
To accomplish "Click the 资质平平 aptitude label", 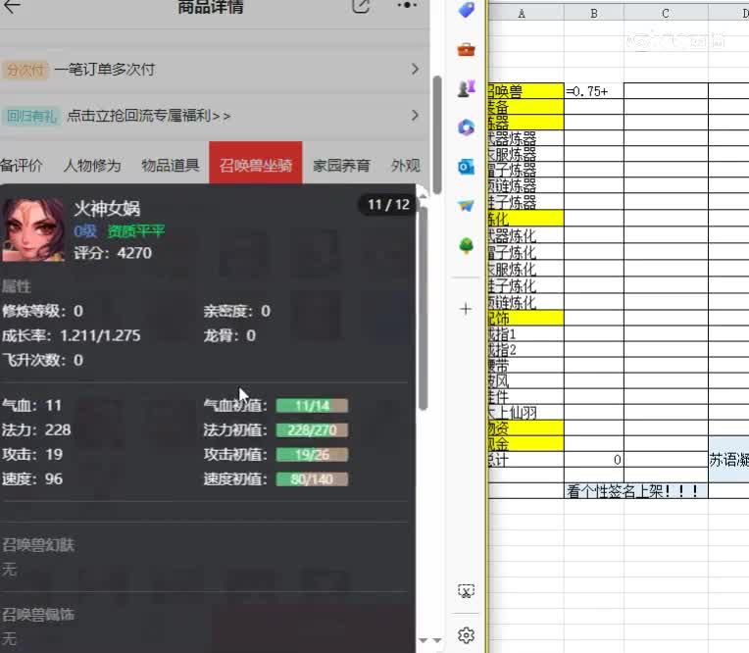I will pos(136,231).
